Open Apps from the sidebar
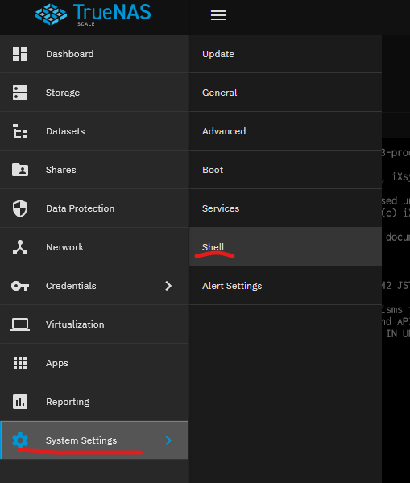410x483 pixels. point(94,363)
